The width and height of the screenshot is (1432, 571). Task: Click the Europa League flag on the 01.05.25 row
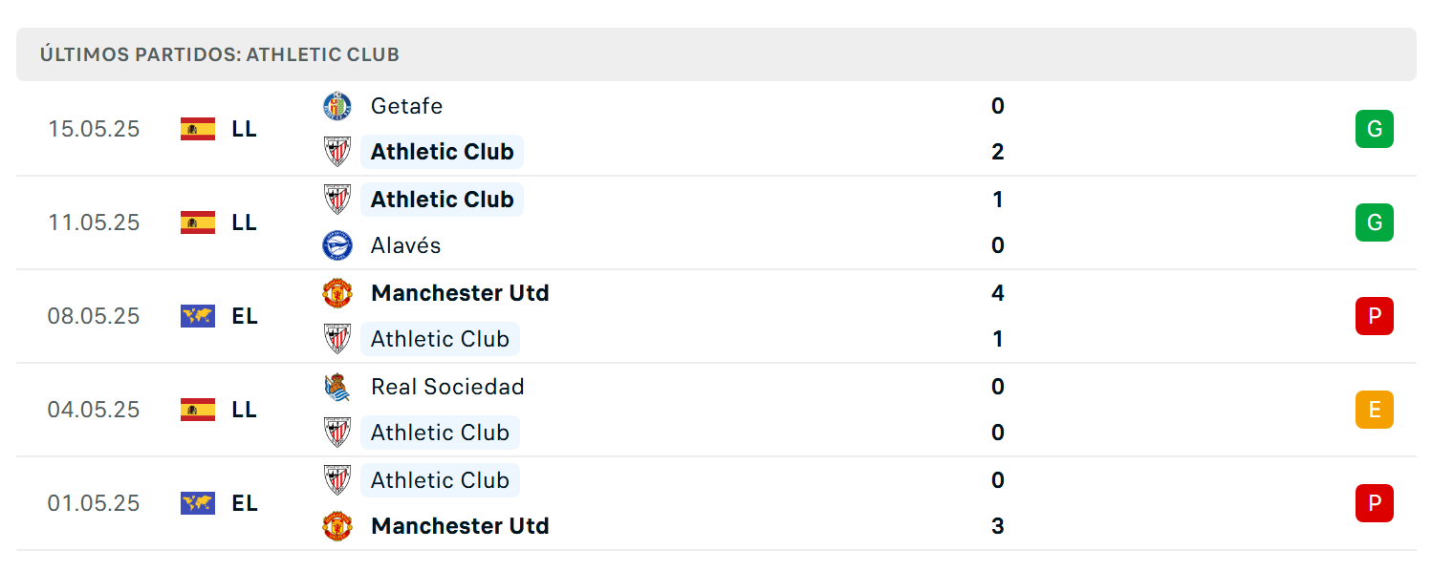pyautogui.click(x=198, y=503)
